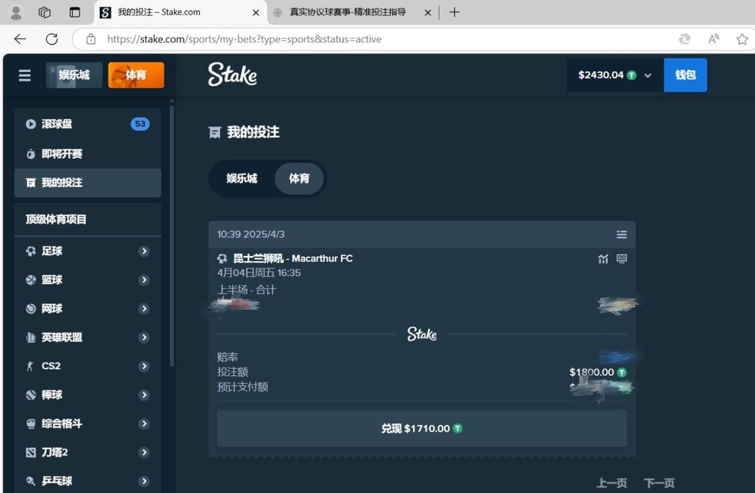Switch to 体育 sports toggle in sidebar header
The width and height of the screenshot is (755, 493).
(x=136, y=75)
